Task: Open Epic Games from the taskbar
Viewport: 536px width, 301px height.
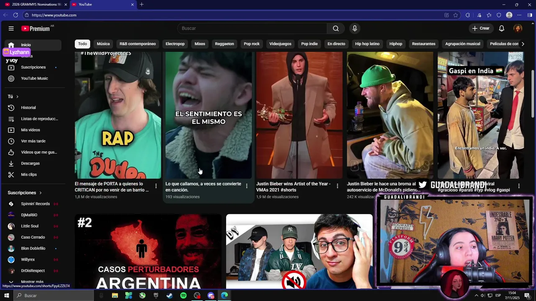Action: pyautogui.click(x=156, y=296)
